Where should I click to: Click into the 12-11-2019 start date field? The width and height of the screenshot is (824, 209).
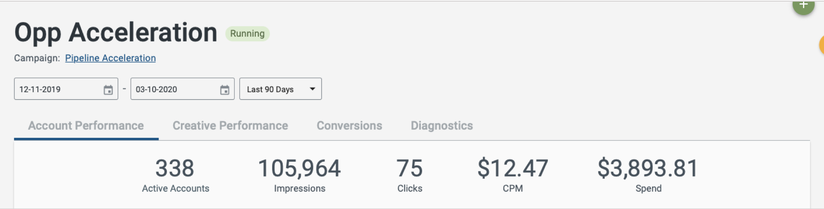pyautogui.click(x=66, y=89)
